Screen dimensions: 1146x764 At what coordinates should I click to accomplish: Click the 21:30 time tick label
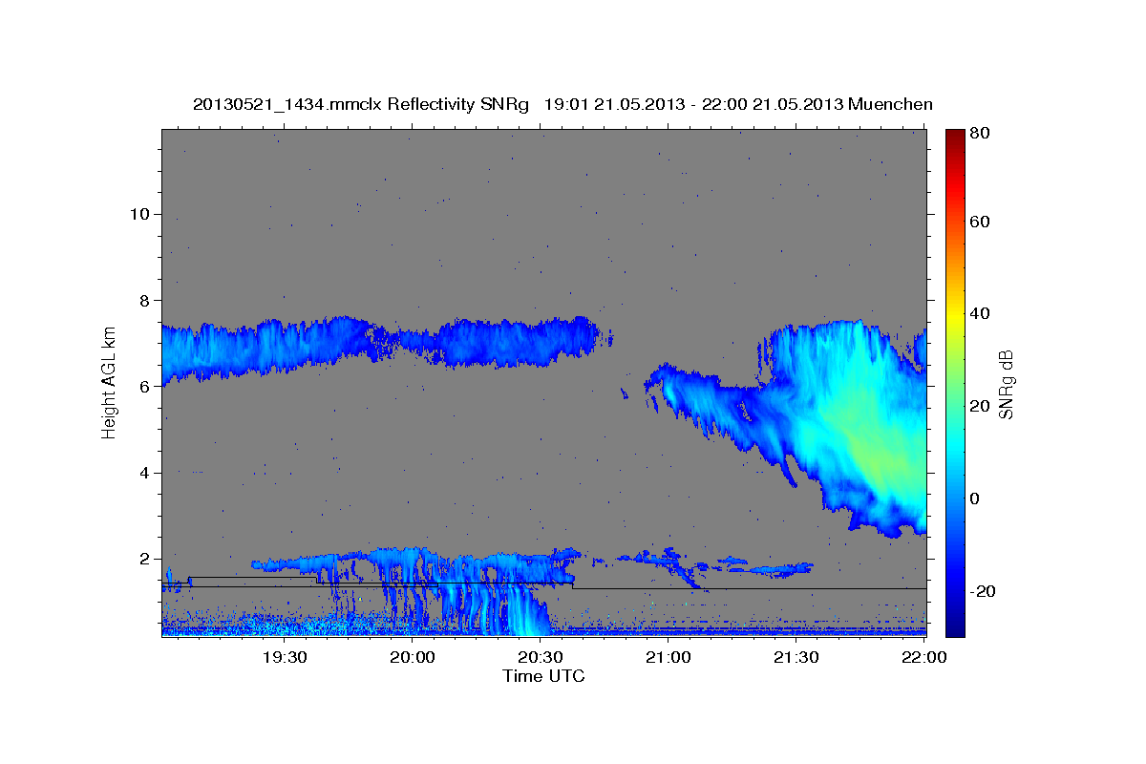pos(796,657)
